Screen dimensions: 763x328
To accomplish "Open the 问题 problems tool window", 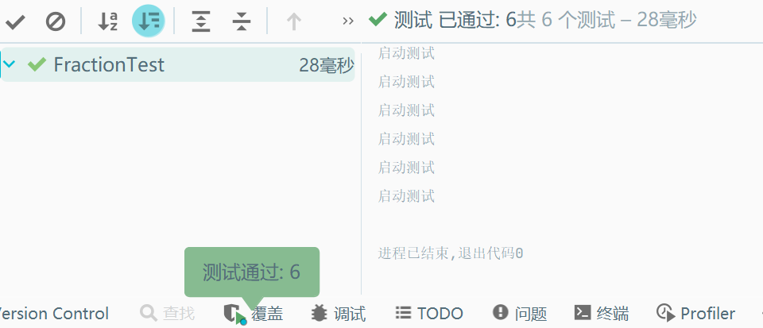I will [519, 314].
